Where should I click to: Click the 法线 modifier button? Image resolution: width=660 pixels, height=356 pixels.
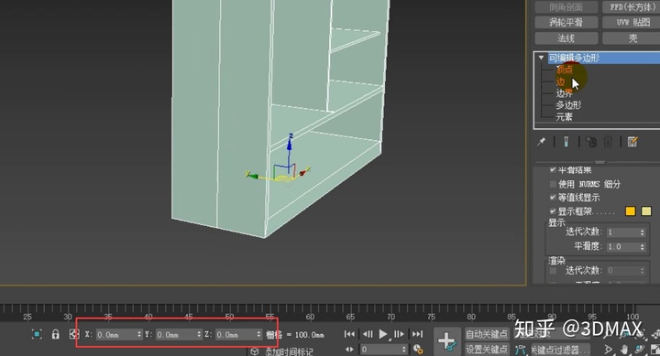[x=566, y=38]
